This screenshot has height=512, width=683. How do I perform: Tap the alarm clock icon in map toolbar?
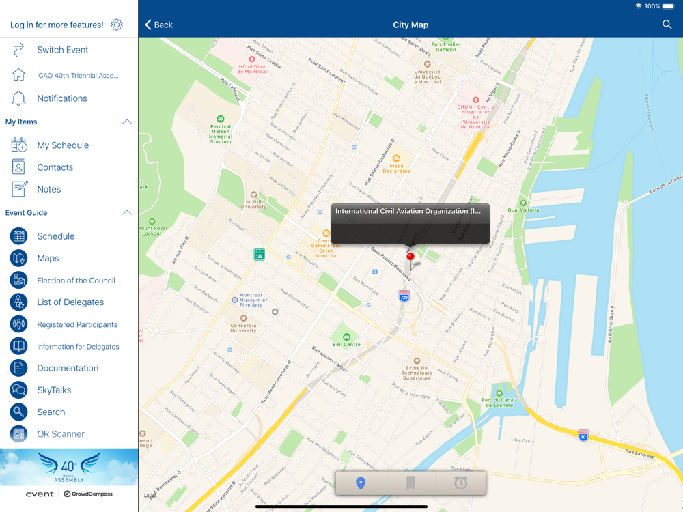(x=460, y=483)
